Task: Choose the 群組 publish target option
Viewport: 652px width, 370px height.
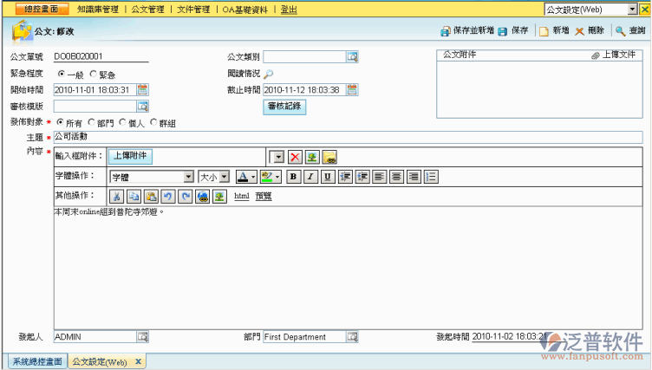Action: pyautogui.click(x=153, y=123)
